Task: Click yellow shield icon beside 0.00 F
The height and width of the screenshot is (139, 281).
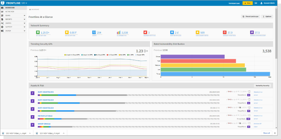Action: pyautogui.click(x=67, y=32)
